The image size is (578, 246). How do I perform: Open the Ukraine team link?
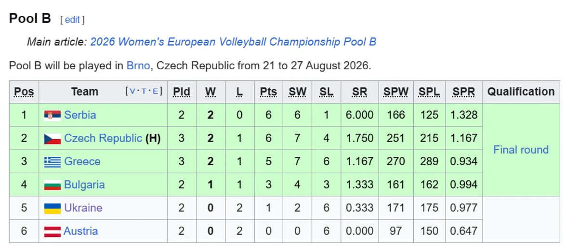point(83,208)
